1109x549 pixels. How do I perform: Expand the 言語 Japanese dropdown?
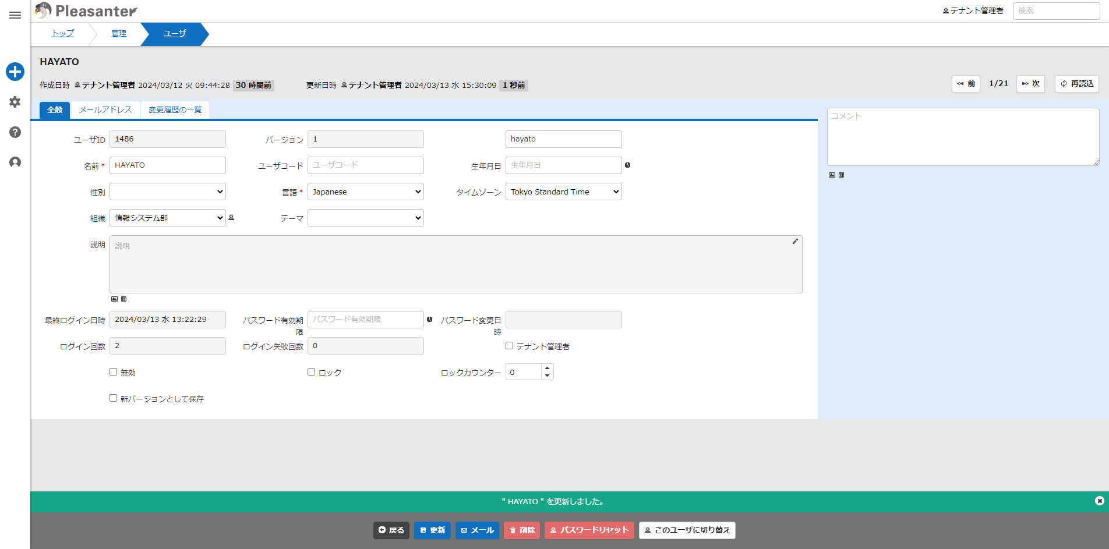coord(366,192)
